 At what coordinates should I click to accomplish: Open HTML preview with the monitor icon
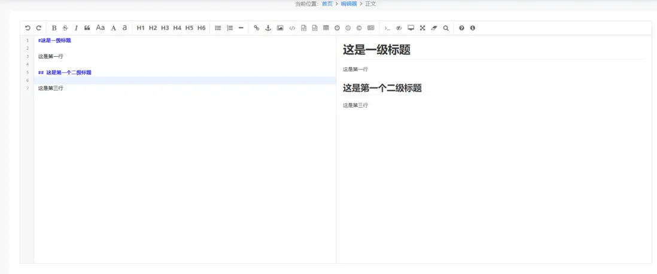[411, 28]
